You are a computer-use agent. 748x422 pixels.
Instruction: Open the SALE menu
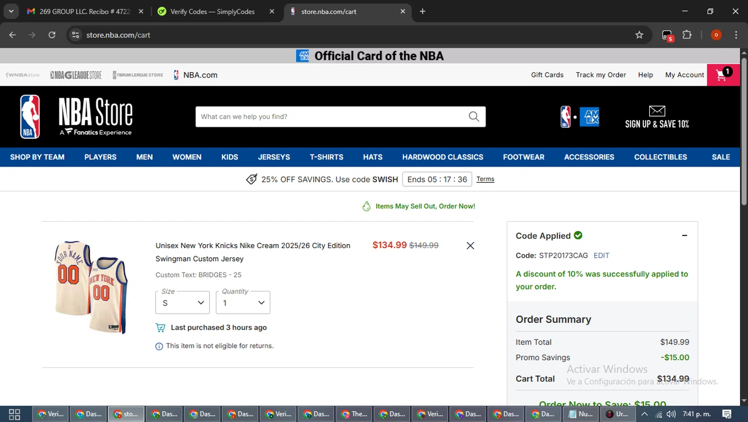click(x=721, y=157)
